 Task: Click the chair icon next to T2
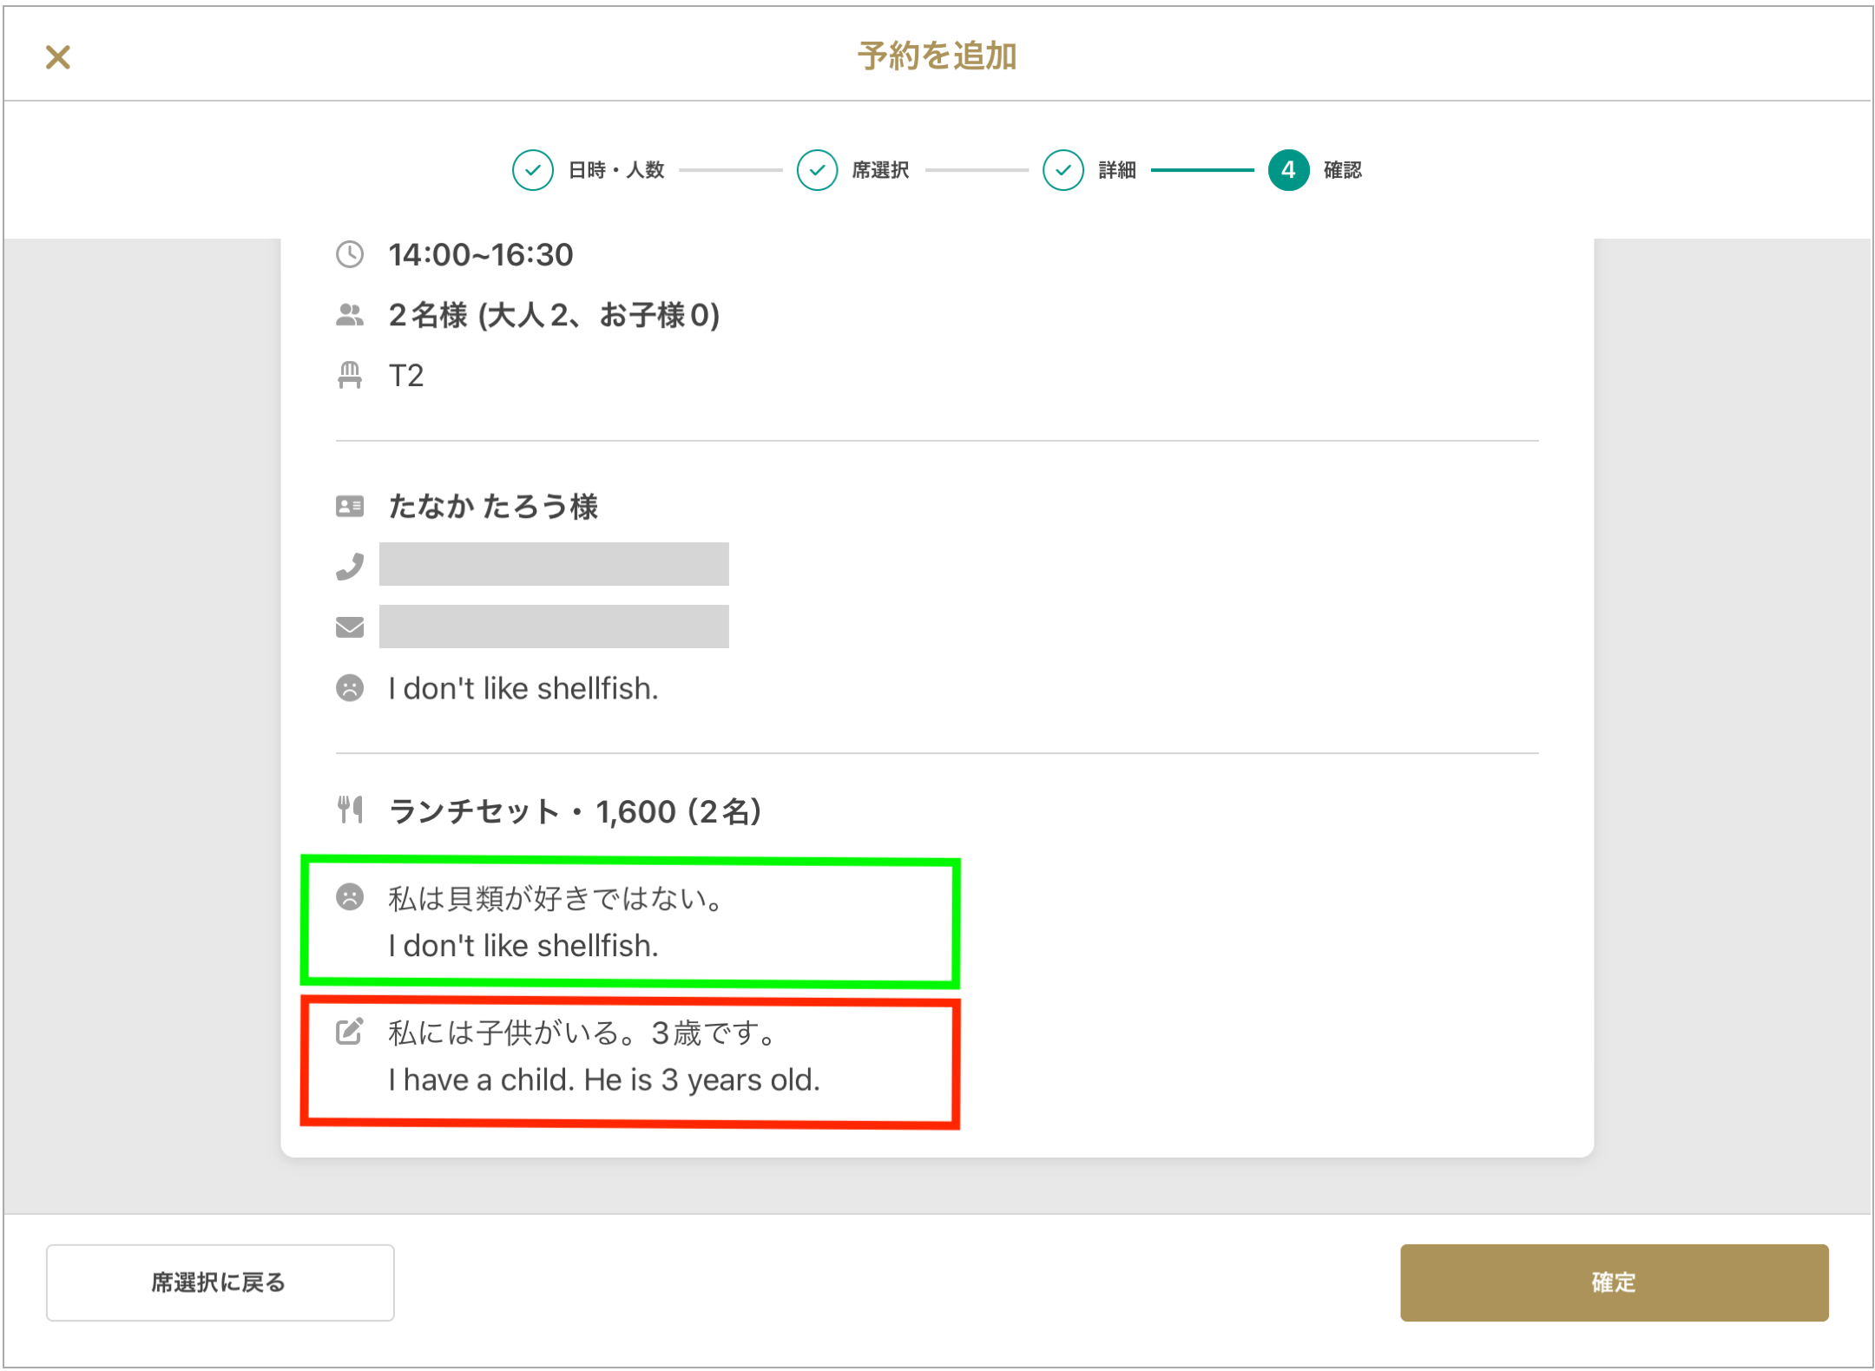point(350,375)
